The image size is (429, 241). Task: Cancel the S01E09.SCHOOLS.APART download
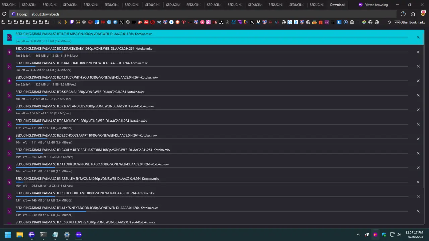418,139
